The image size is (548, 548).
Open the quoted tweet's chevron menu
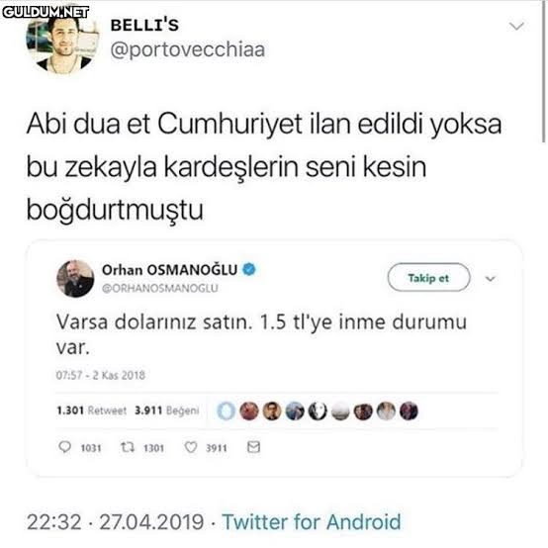[x=491, y=279]
